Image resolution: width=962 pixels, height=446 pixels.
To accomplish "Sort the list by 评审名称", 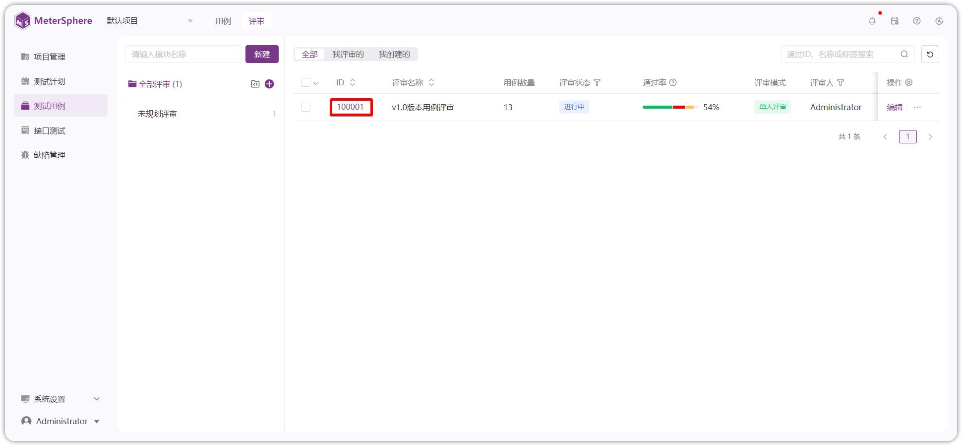I will (431, 82).
